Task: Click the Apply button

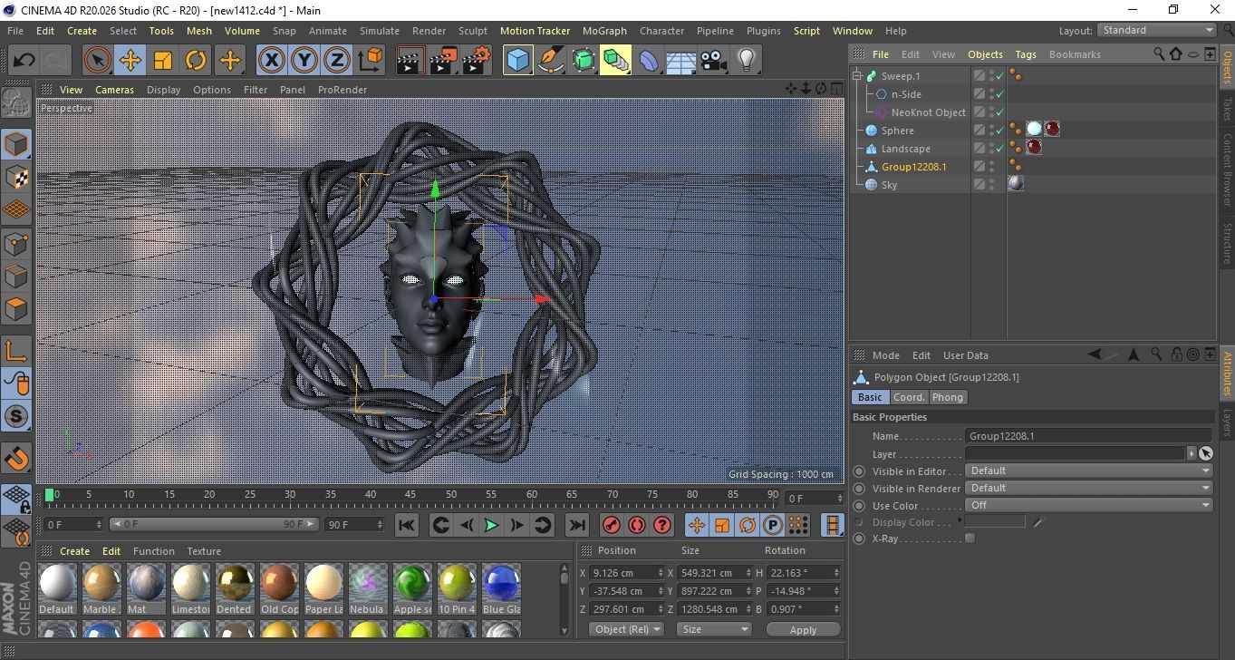Action: coord(803,629)
